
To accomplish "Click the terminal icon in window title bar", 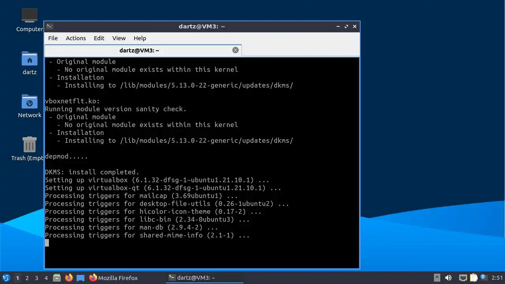I will coord(50,26).
